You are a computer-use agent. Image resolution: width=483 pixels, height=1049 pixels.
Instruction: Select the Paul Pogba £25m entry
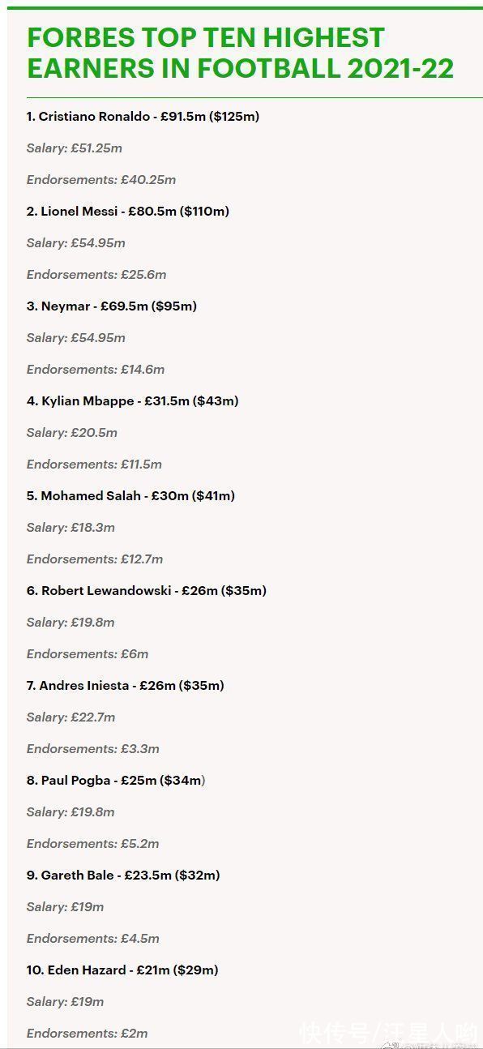pos(116,781)
